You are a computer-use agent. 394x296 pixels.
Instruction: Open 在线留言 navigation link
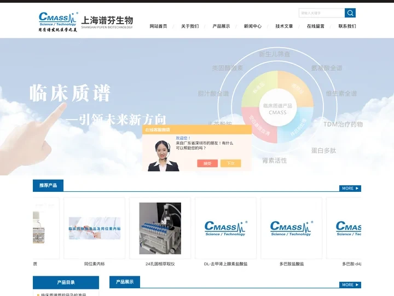click(316, 26)
